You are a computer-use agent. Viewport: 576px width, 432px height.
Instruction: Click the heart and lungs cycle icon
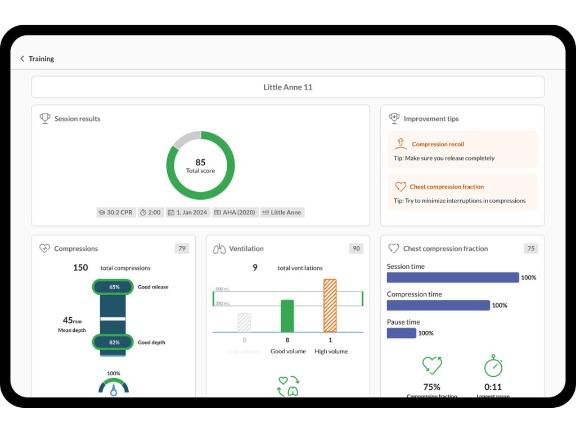[289, 386]
